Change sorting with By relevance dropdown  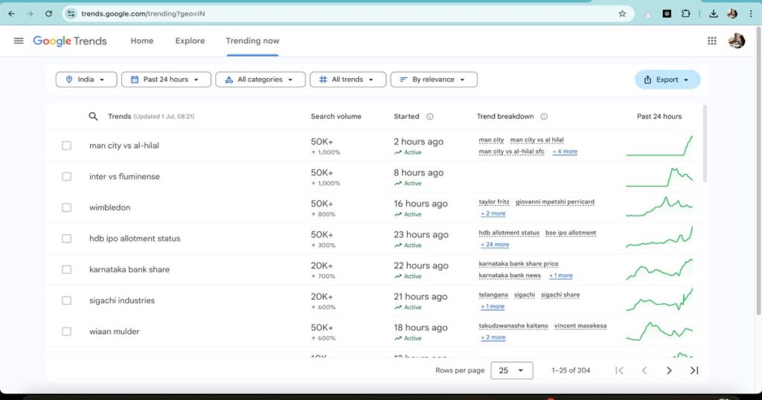(434, 80)
